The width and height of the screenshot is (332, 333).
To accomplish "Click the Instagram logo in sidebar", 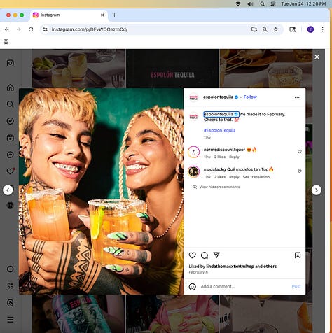I will pyautogui.click(x=11, y=63).
